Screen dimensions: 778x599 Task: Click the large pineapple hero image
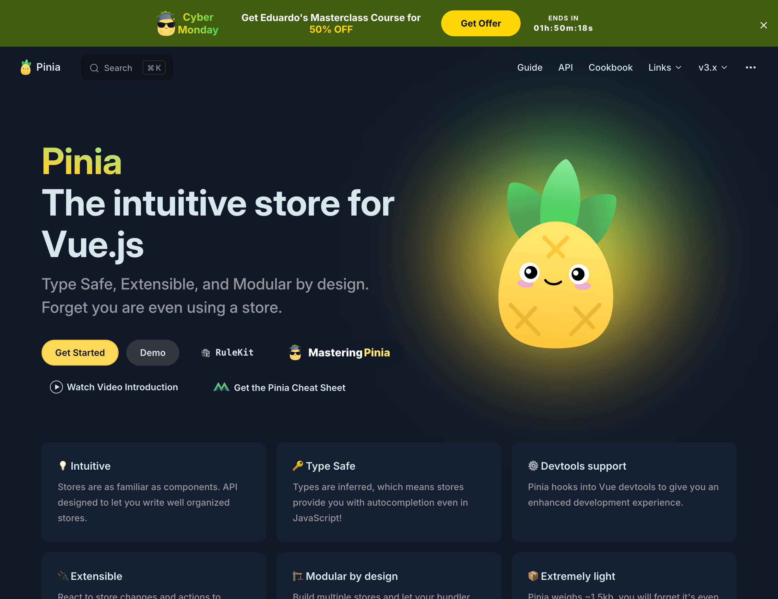coord(557,253)
